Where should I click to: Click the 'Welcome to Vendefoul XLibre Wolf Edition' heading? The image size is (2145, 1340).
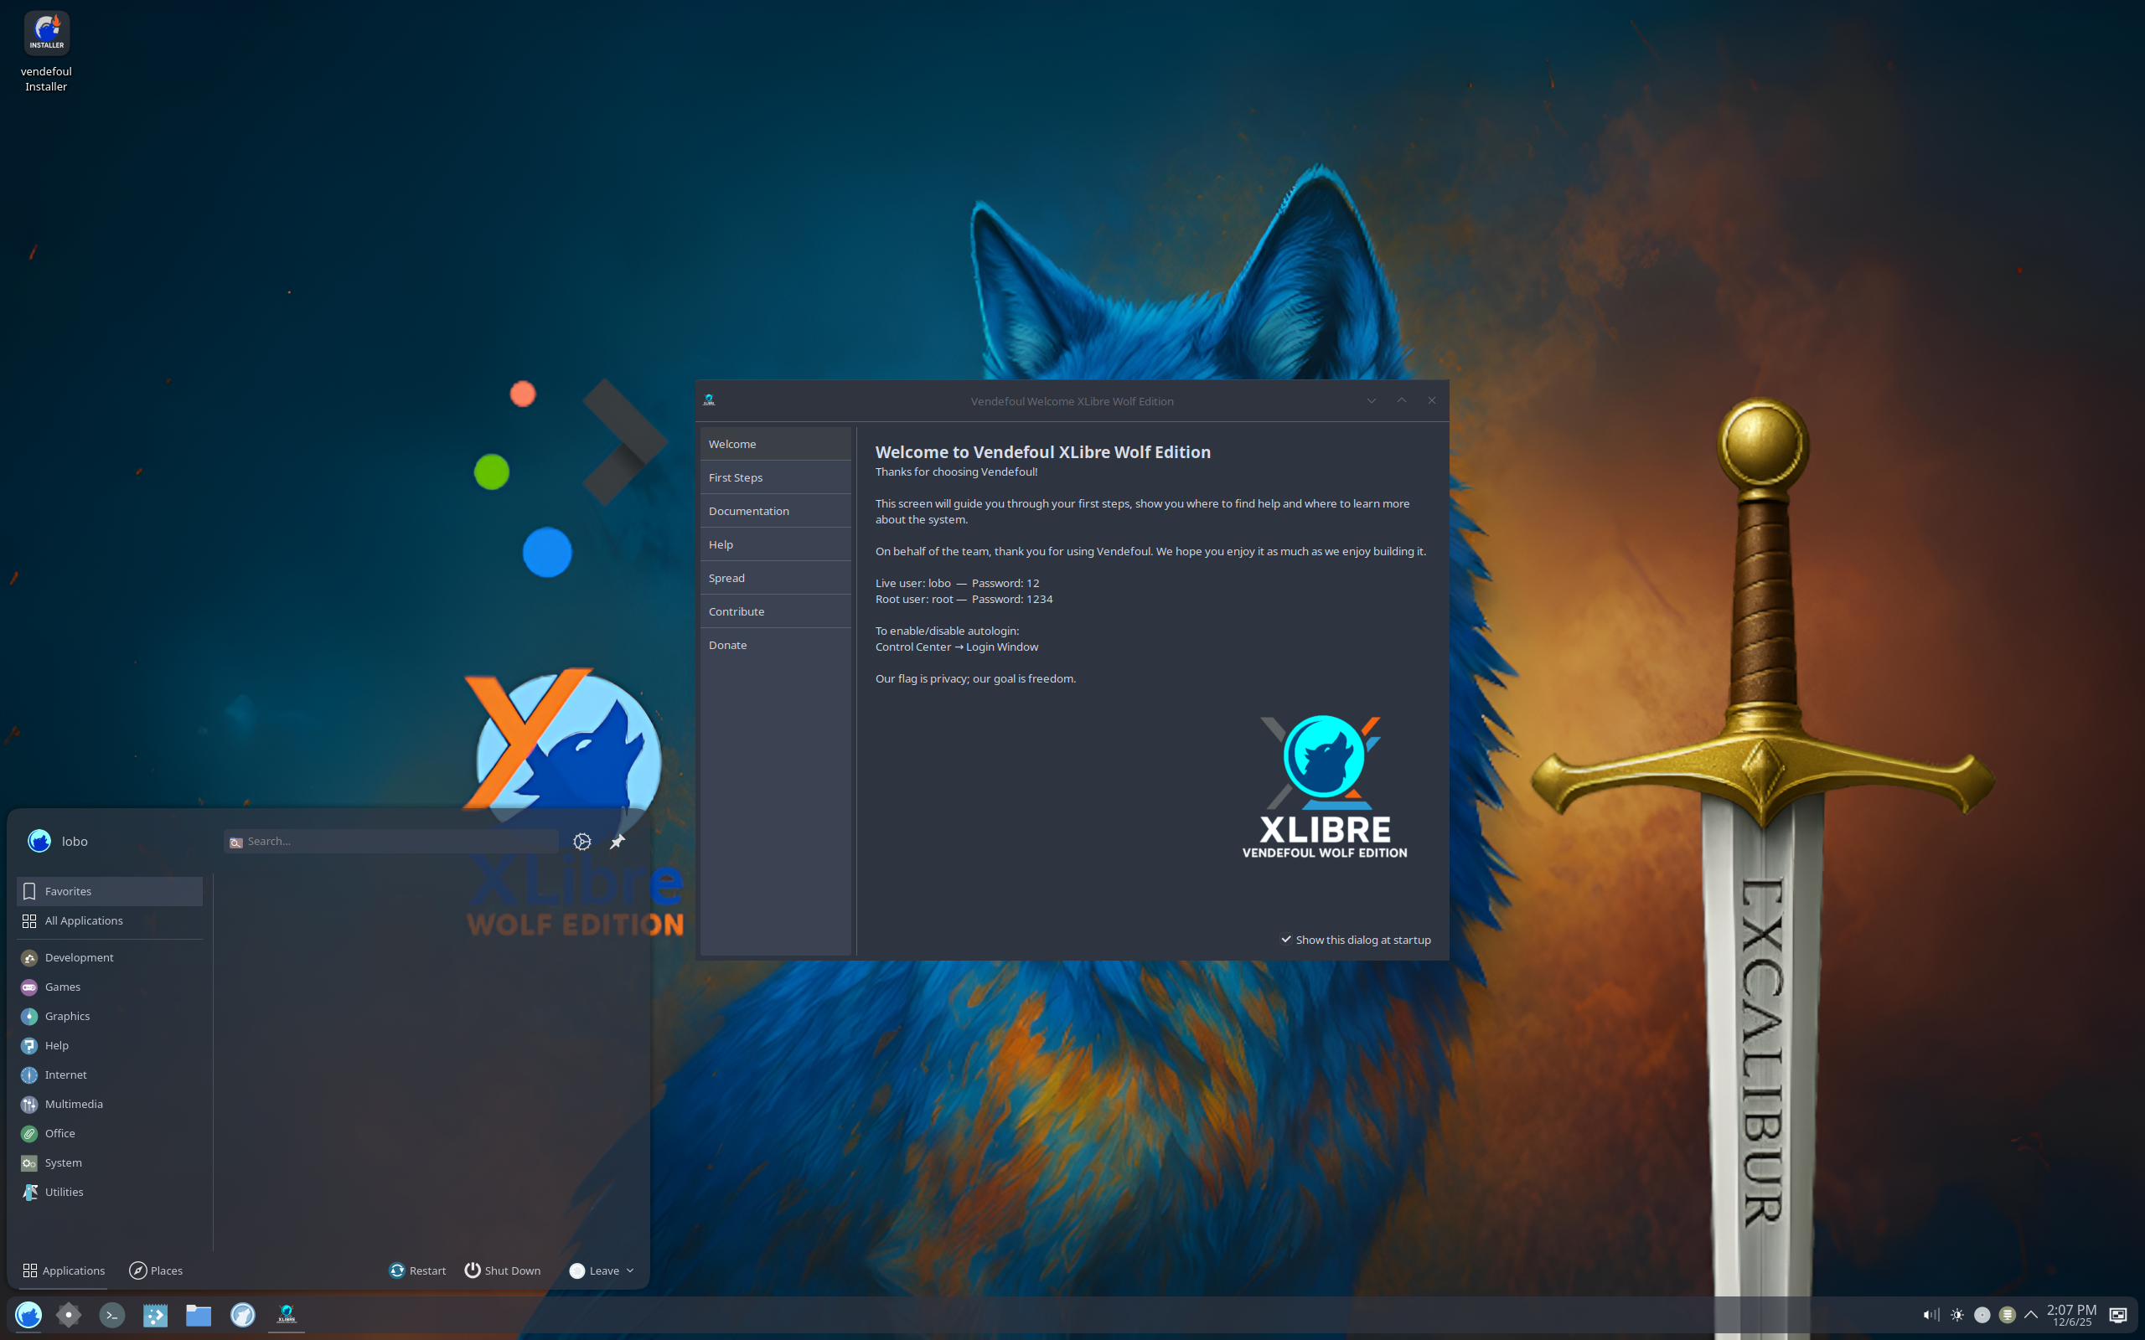click(1042, 452)
